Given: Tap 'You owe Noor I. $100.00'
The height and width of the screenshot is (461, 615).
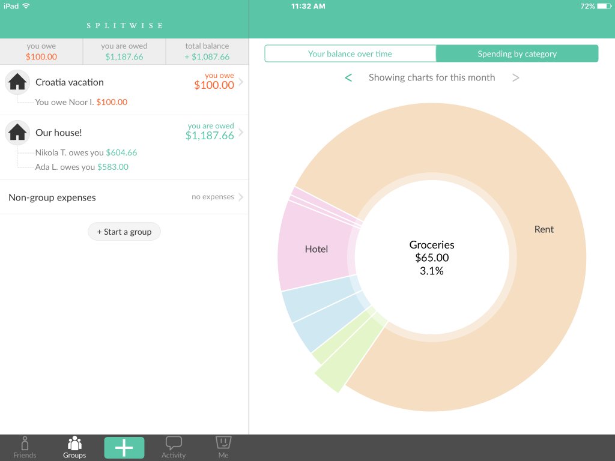Looking at the screenshot, I should tap(81, 102).
